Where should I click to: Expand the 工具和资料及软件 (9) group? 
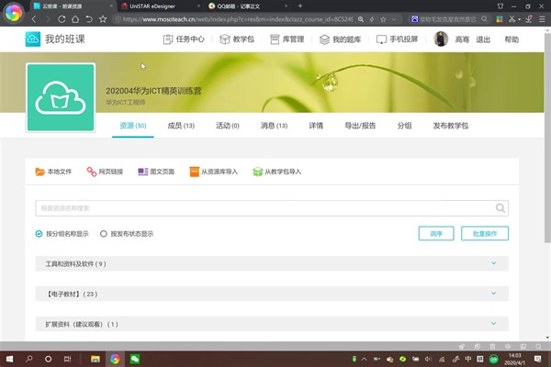pos(272,263)
